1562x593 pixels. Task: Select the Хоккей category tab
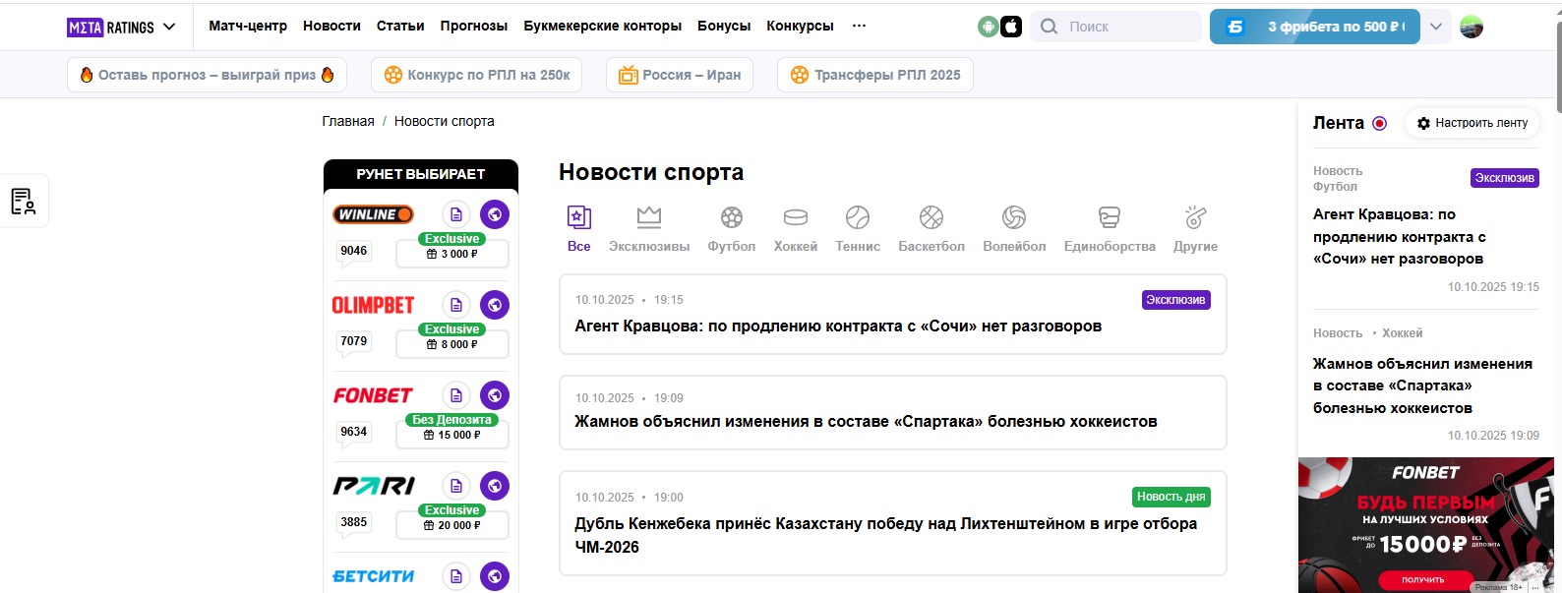click(x=796, y=229)
